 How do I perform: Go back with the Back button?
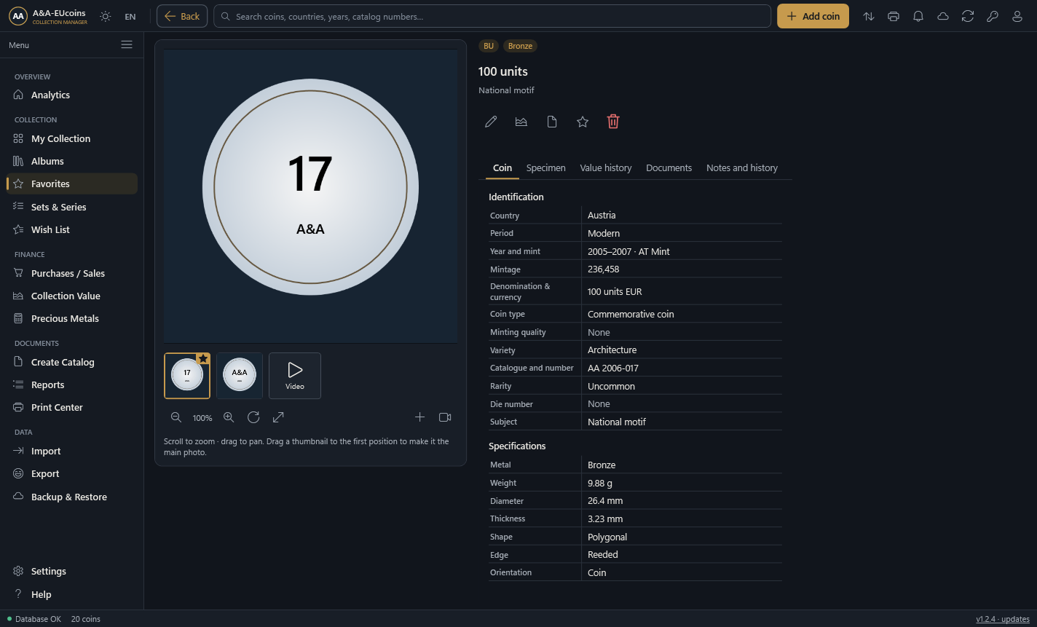pos(182,16)
